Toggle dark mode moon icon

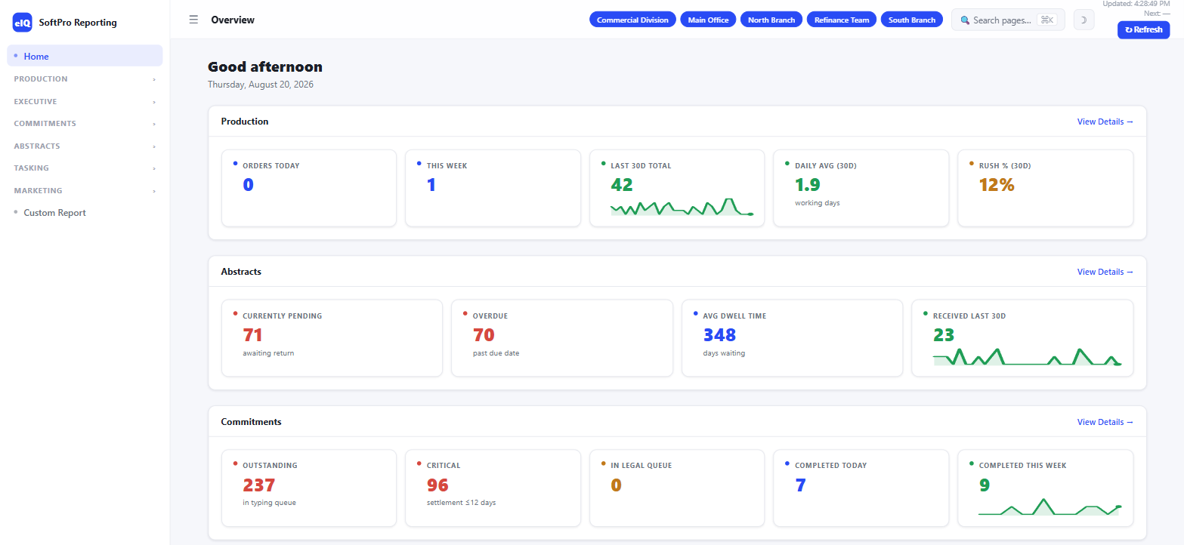(x=1084, y=20)
